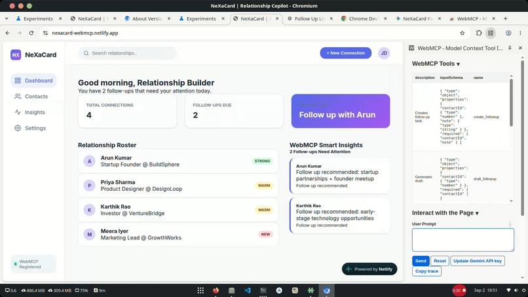
Task: Open the browser profile icon
Action: (508, 33)
